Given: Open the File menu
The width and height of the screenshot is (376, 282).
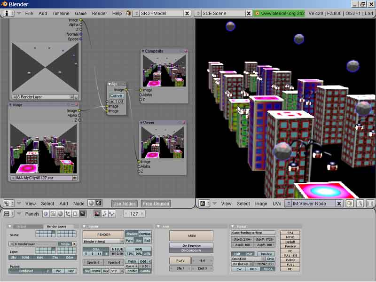Looking at the screenshot, I should point(29,14).
